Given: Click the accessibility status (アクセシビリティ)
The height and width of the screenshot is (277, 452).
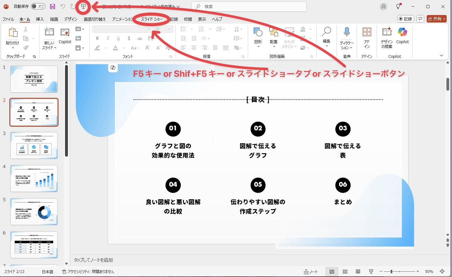Looking at the screenshot, I should click(x=88, y=272).
